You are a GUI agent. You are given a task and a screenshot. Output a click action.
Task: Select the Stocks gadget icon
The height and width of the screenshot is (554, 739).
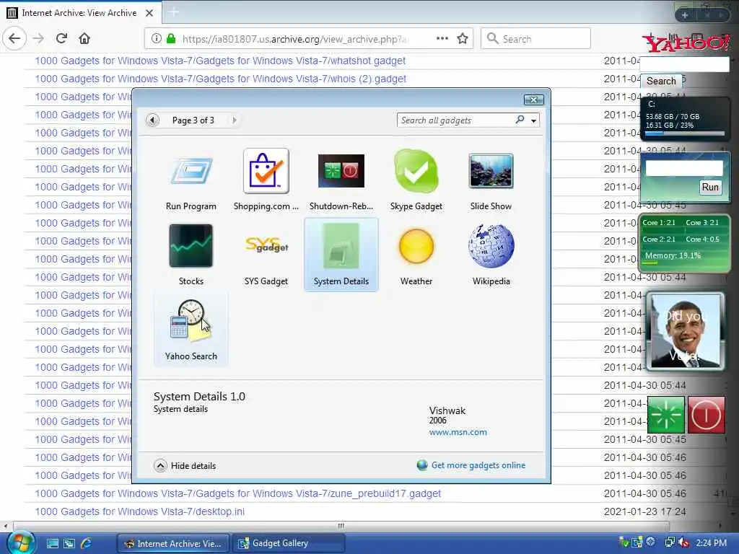[191, 245]
